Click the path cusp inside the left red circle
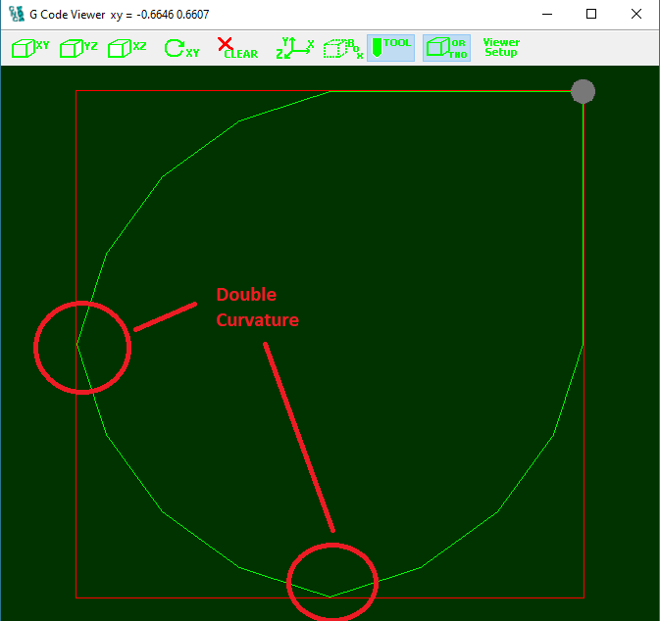This screenshot has width=660, height=621. (77, 344)
